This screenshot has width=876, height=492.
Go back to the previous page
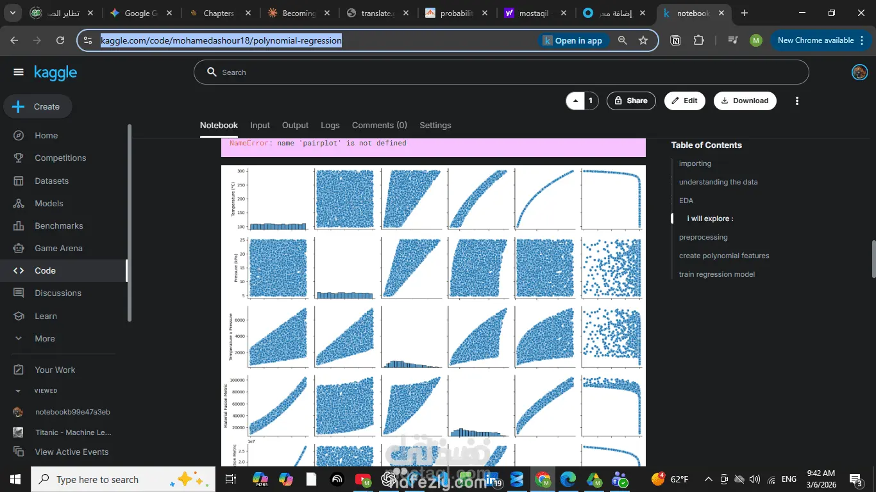click(x=14, y=40)
